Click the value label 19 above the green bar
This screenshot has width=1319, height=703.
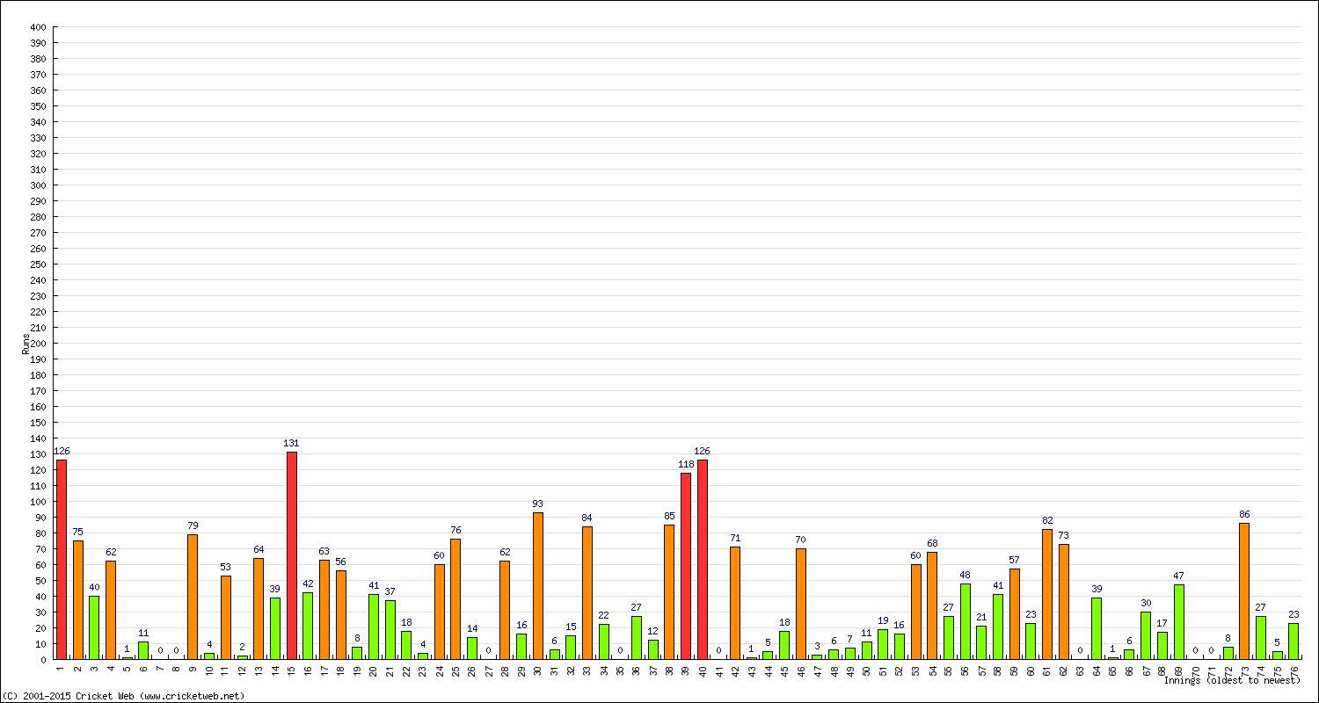(883, 620)
